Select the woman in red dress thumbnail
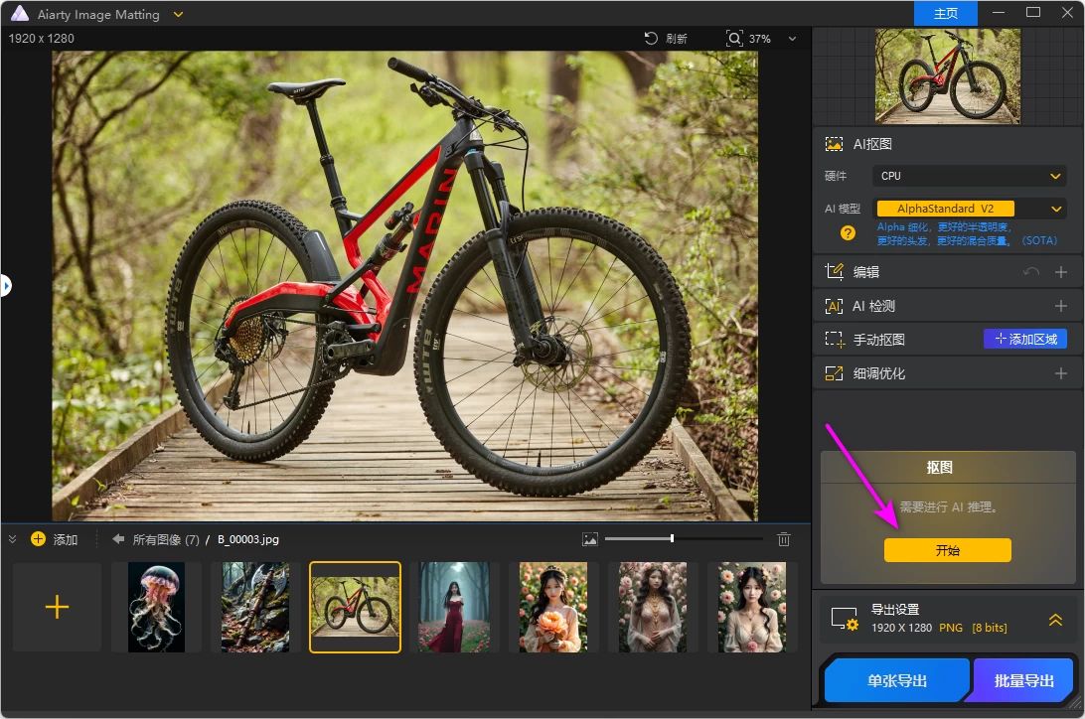Image resolution: width=1085 pixels, height=719 pixels. coord(454,607)
